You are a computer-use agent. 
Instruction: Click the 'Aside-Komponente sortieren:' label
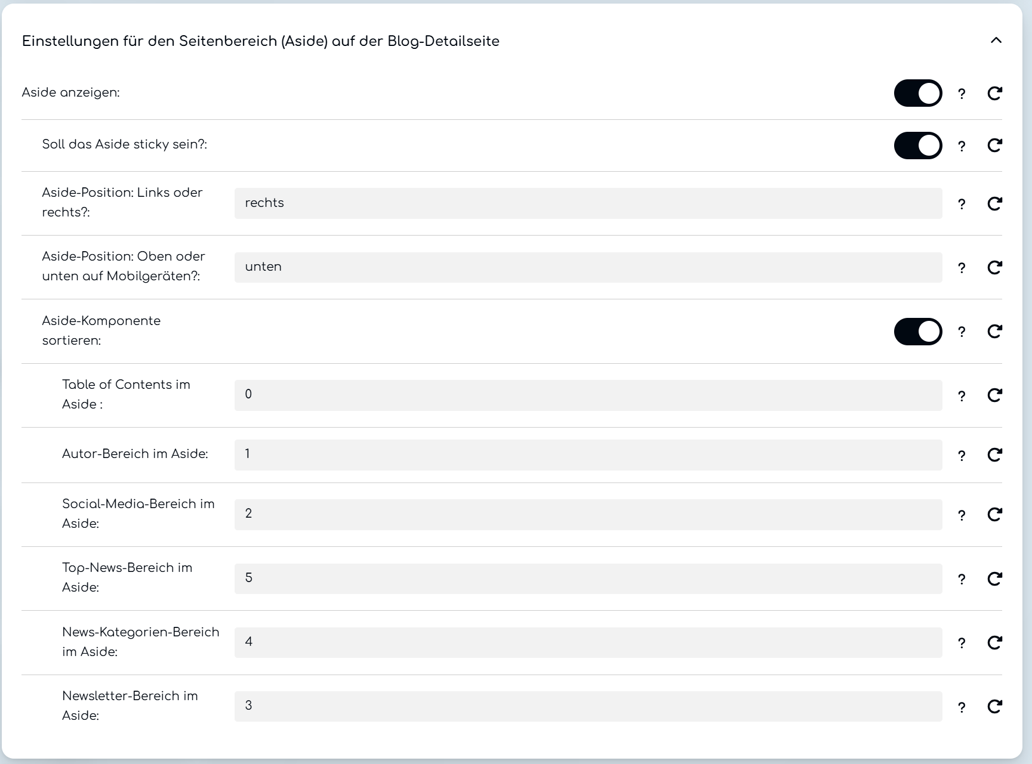tap(101, 330)
